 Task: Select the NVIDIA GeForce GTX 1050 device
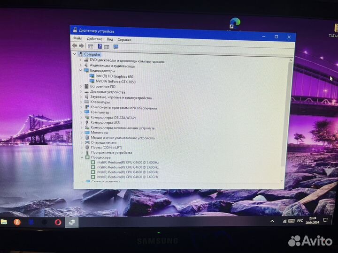114,81
